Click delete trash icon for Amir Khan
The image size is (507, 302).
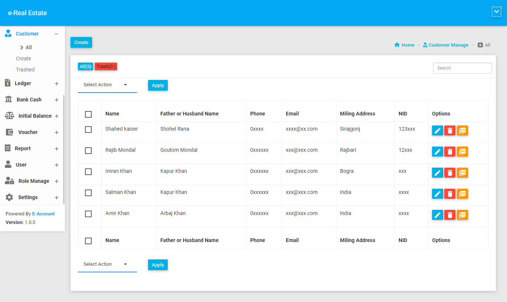[449, 215]
